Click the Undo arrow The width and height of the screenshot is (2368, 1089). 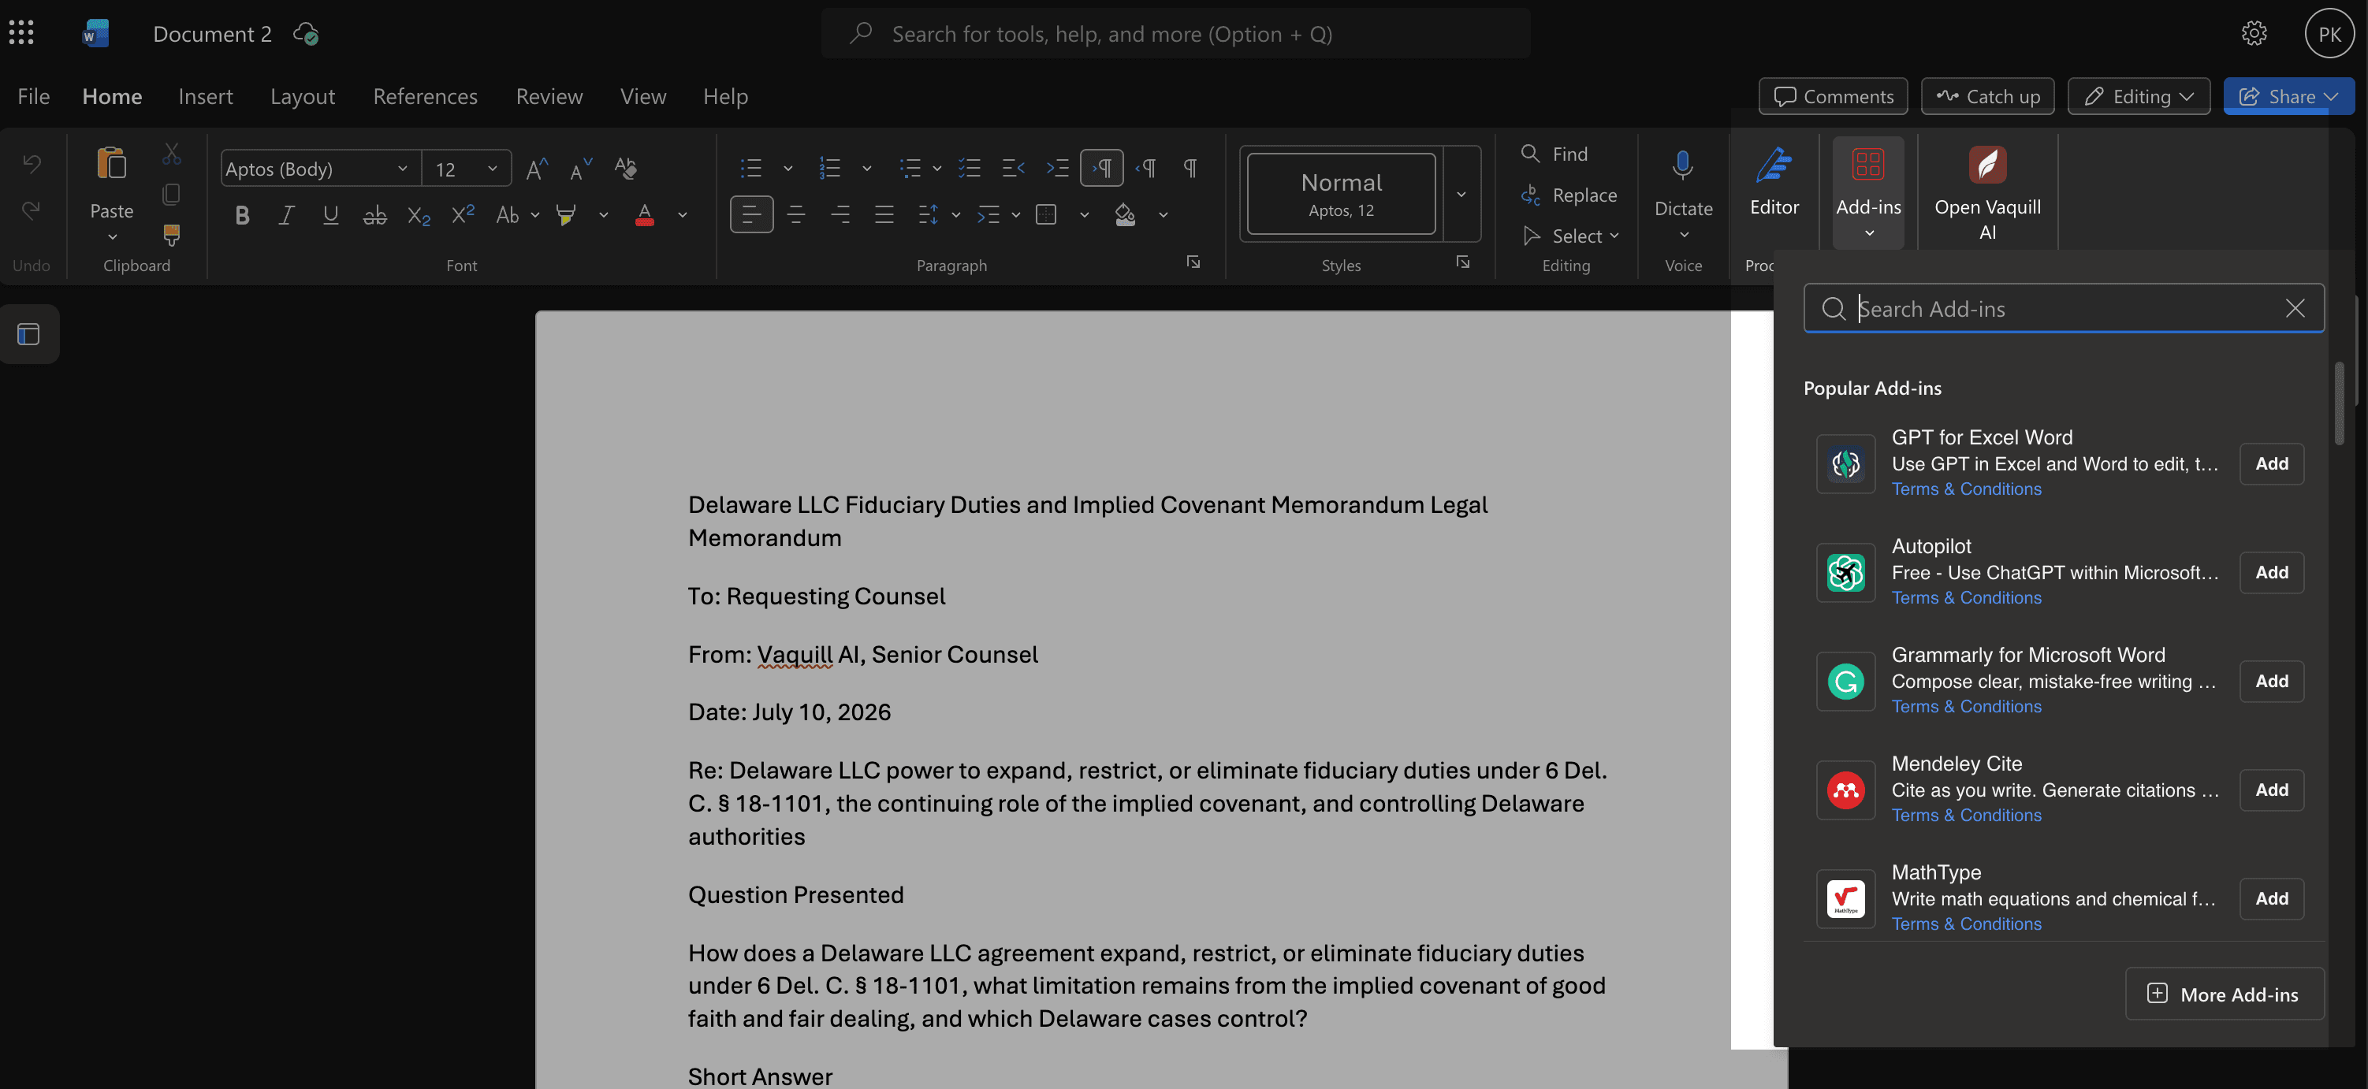pos(32,164)
